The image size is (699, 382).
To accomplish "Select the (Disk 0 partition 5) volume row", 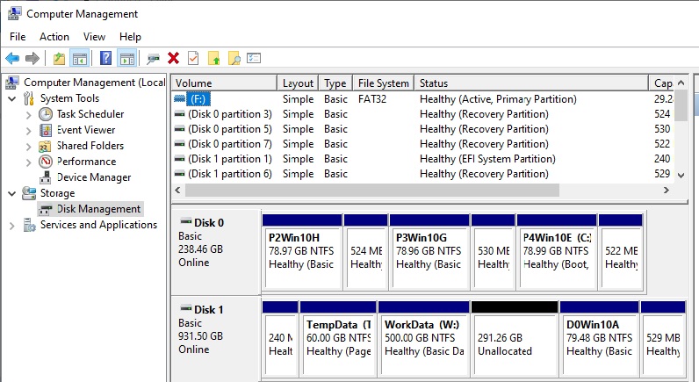I will coord(422,129).
